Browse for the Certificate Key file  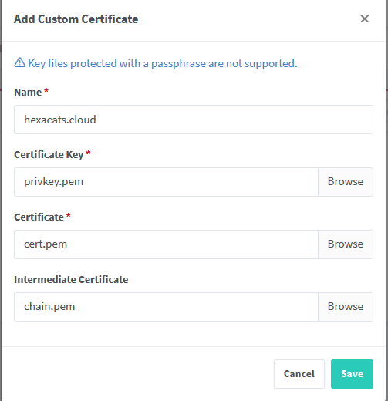point(346,182)
